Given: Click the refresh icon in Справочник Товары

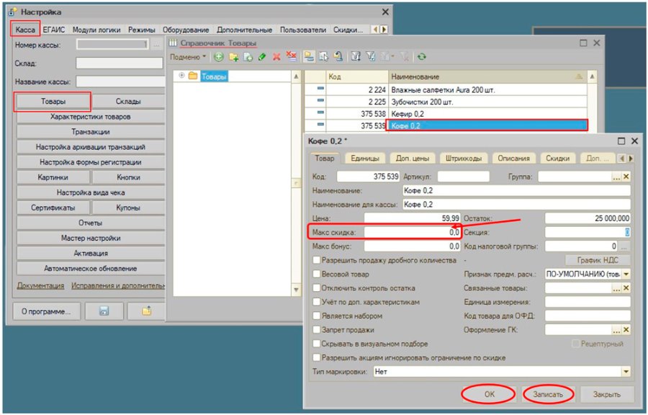Looking at the screenshot, I should (421, 57).
